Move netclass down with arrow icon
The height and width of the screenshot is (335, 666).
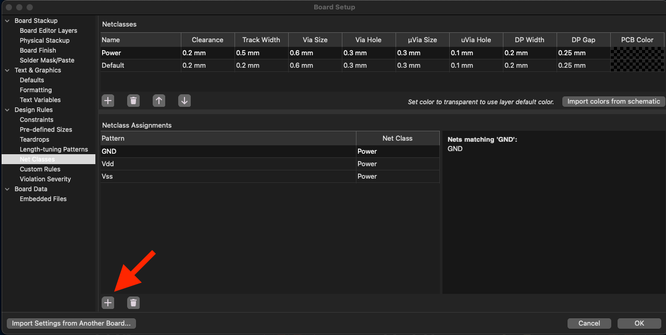184,101
